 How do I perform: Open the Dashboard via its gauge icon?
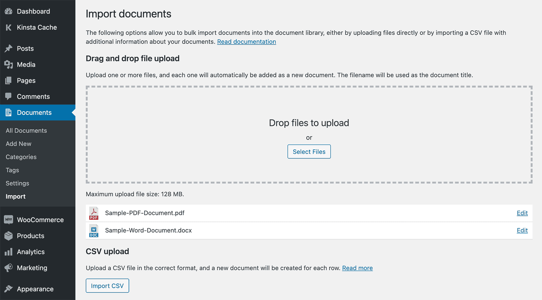point(9,11)
